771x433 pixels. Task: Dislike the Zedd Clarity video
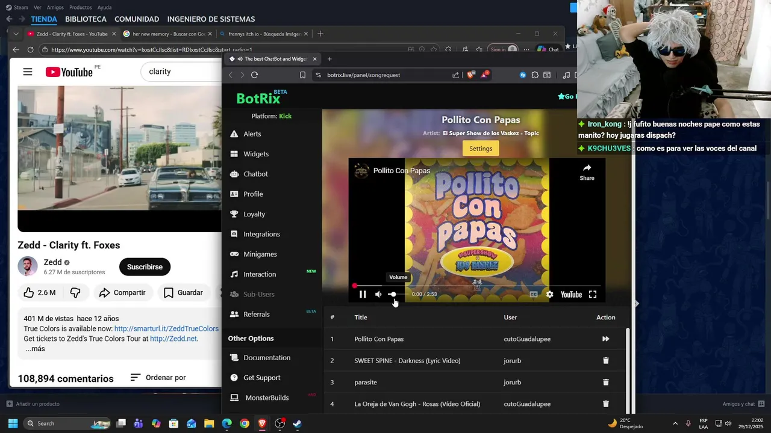(x=75, y=293)
